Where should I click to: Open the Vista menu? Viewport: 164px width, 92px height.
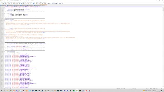coord(11,2)
